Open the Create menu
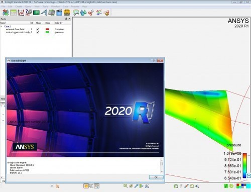 19,7
